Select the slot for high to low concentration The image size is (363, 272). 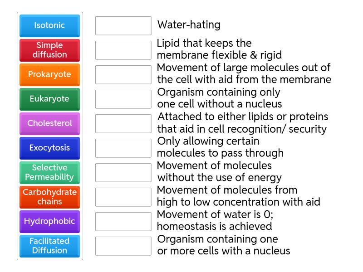point(123,197)
